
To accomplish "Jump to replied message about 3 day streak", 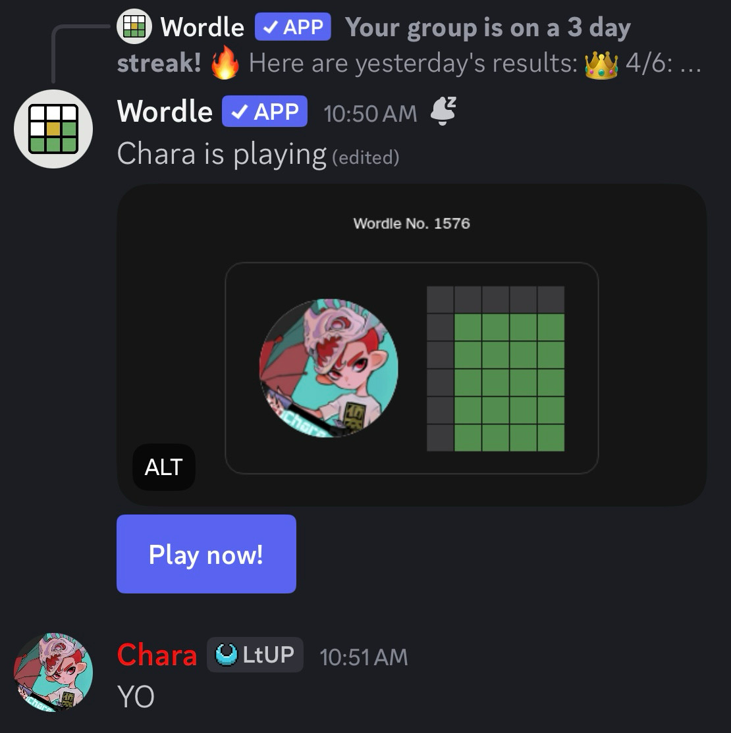I will [x=410, y=45].
